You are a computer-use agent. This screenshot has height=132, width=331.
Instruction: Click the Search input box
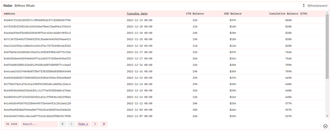(39, 124)
